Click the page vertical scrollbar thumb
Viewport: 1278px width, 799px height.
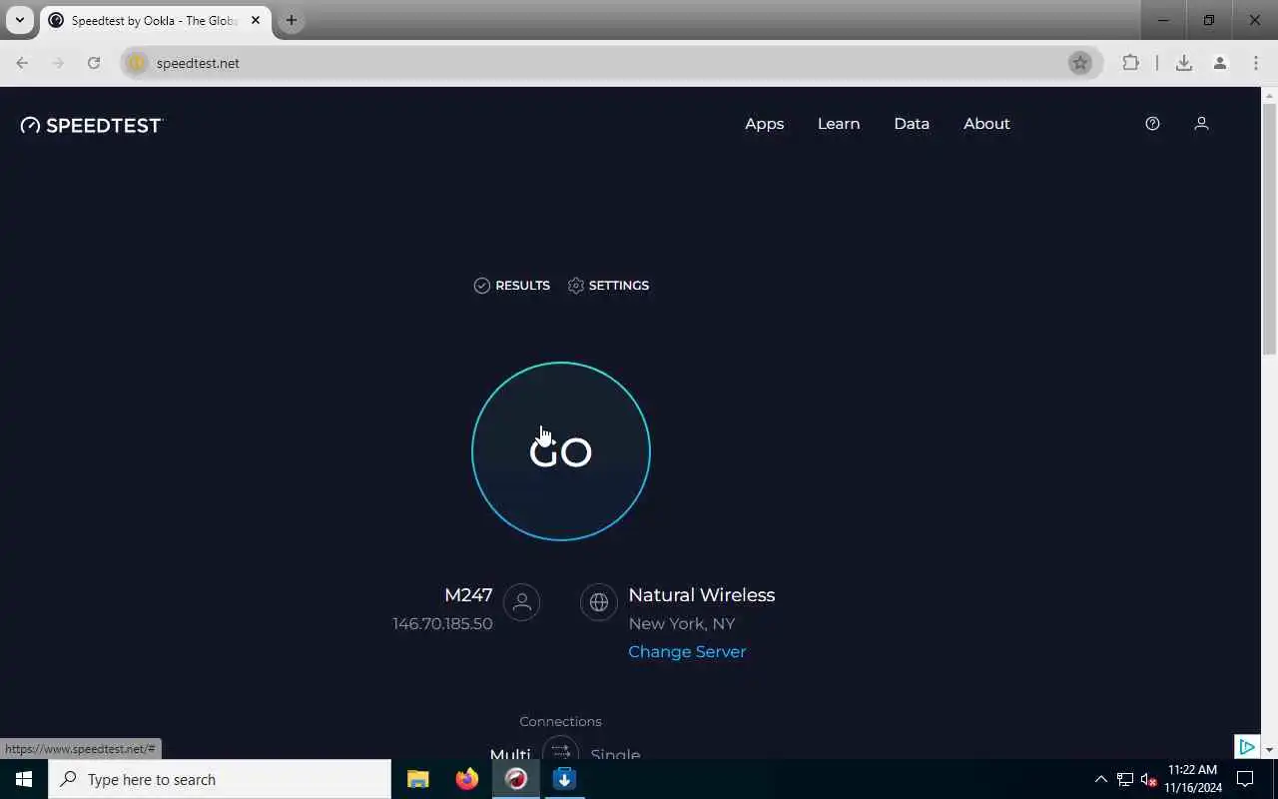click(1269, 229)
